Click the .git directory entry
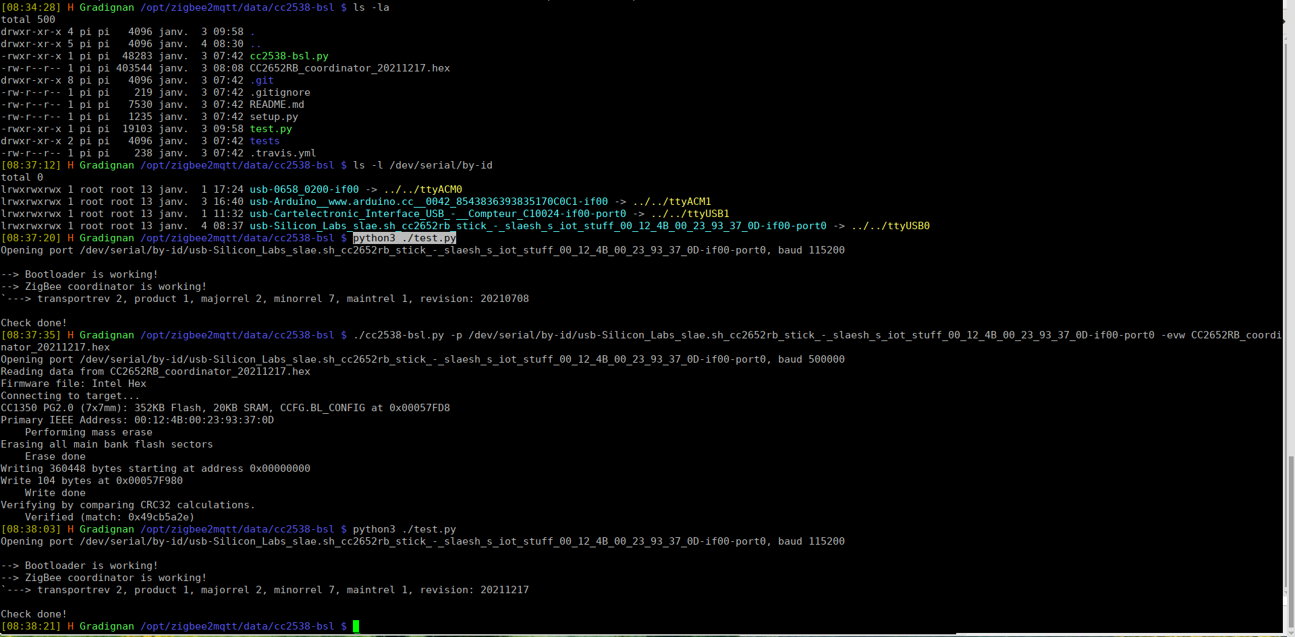Screen dimensions: 1295x637 click(x=262, y=80)
